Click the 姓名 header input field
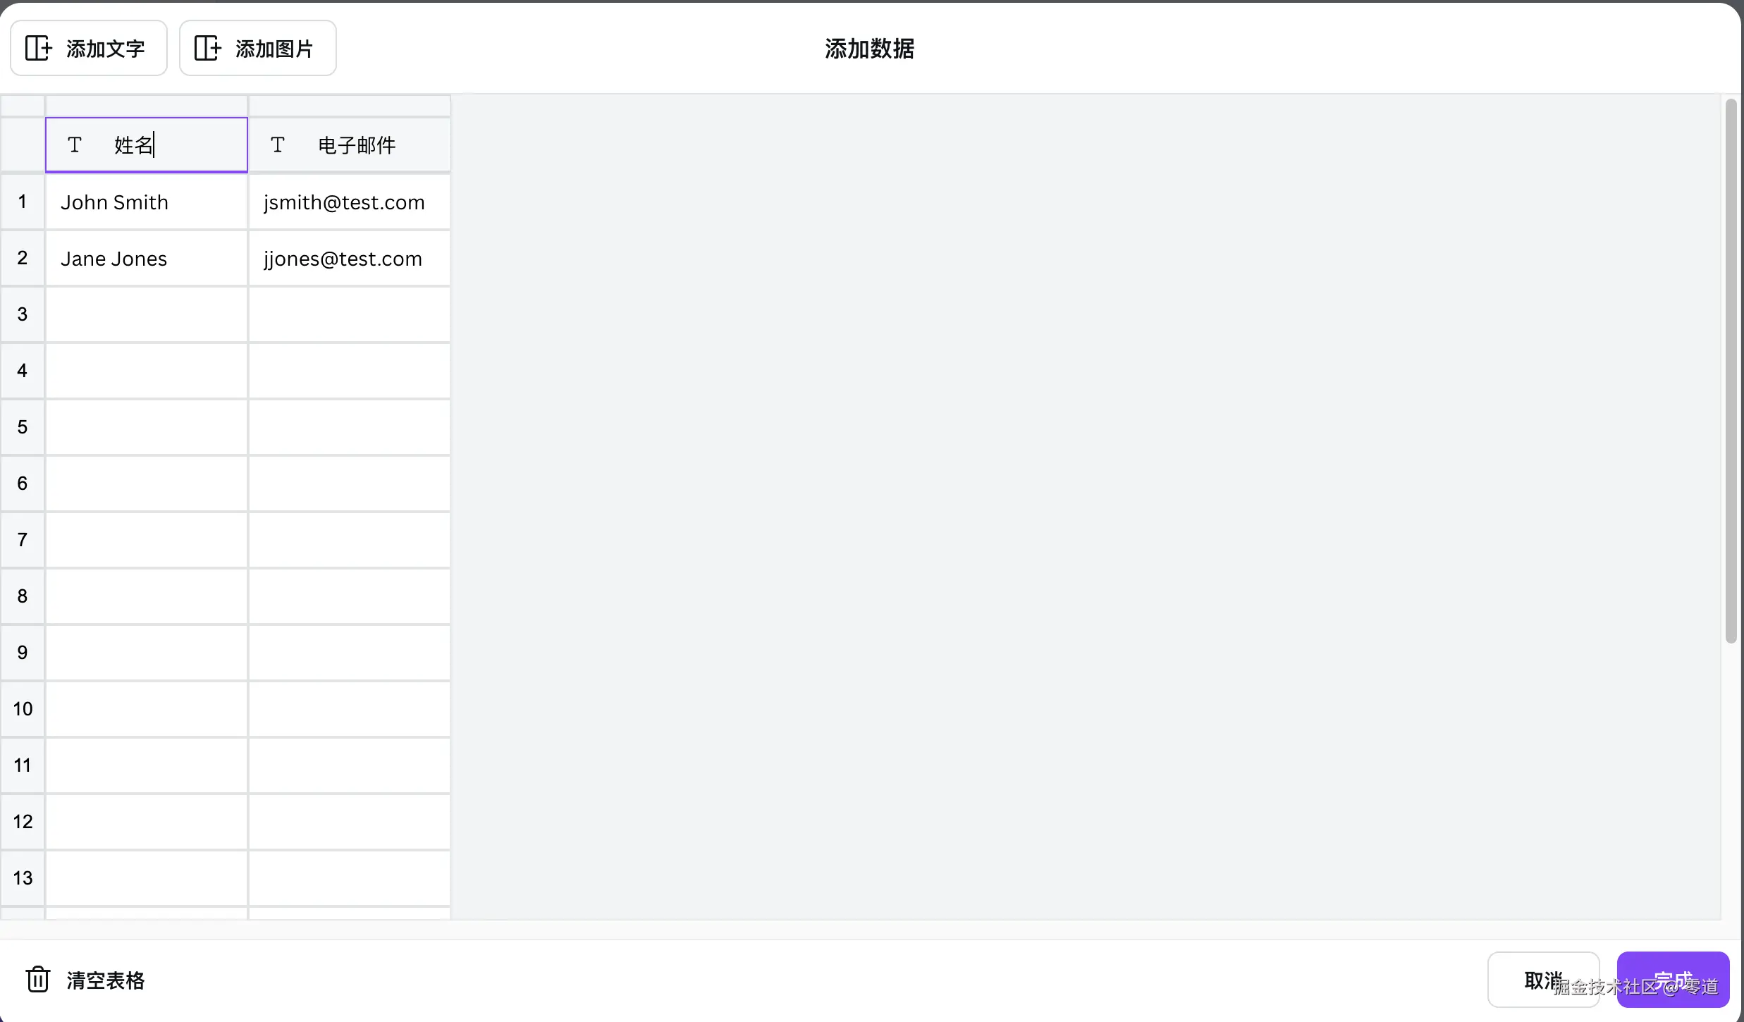The width and height of the screenshot is (1744, 1022). pos(176,145)
